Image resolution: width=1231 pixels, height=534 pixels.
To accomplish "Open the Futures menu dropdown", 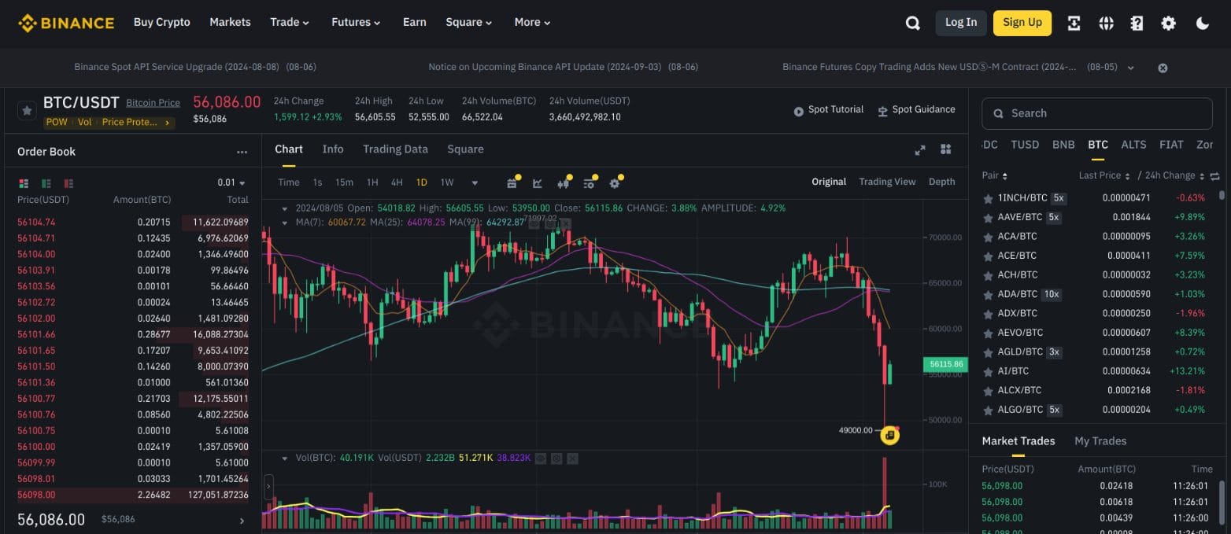I will [356, 22].
